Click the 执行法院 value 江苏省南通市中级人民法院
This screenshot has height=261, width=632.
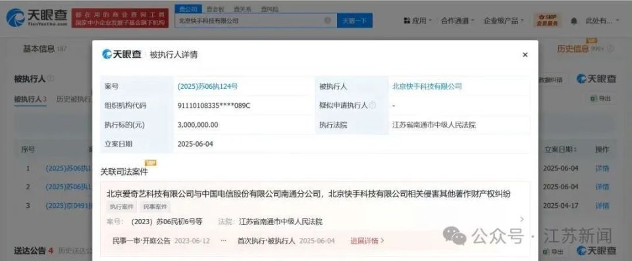(x=434, y=125)
